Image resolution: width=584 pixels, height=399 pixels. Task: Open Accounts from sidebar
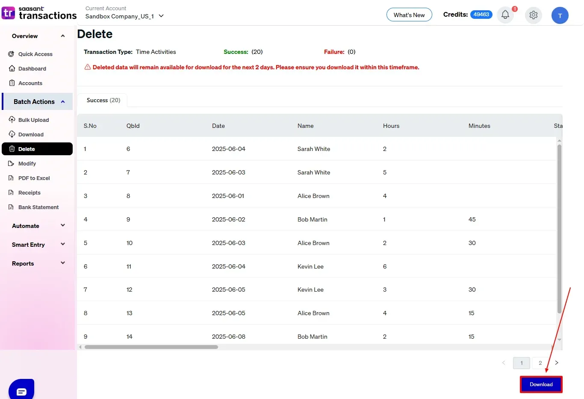point(30,83)
